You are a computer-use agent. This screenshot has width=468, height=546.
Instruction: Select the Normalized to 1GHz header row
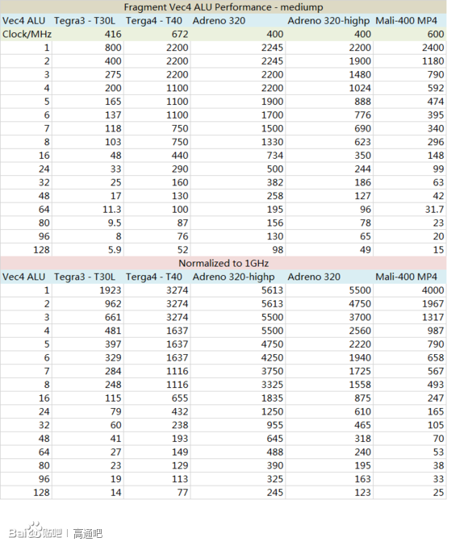pyautogui.click(x=224, y=263)
